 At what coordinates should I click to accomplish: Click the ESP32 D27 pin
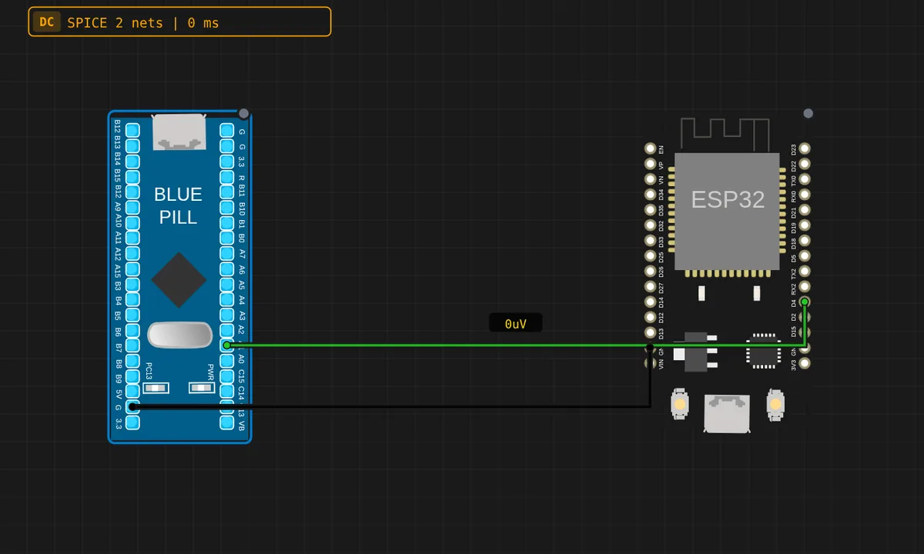tap(650, 286)
